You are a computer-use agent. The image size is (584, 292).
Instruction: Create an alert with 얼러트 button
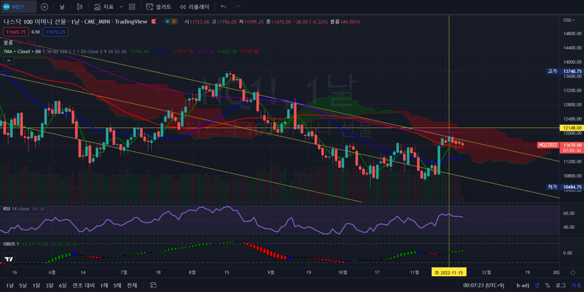pyautogui.click(x=159, y=7)
